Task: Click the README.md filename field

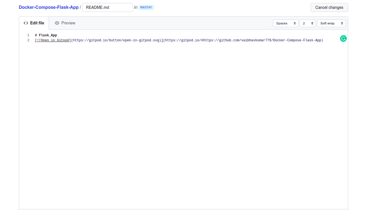Action: coord(108,7)
